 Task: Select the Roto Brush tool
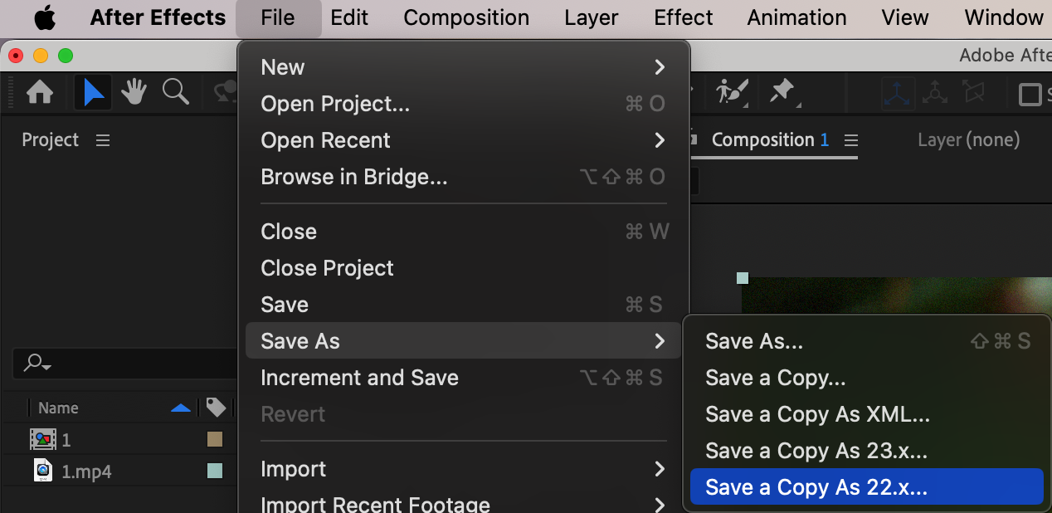tap(733, 92)
